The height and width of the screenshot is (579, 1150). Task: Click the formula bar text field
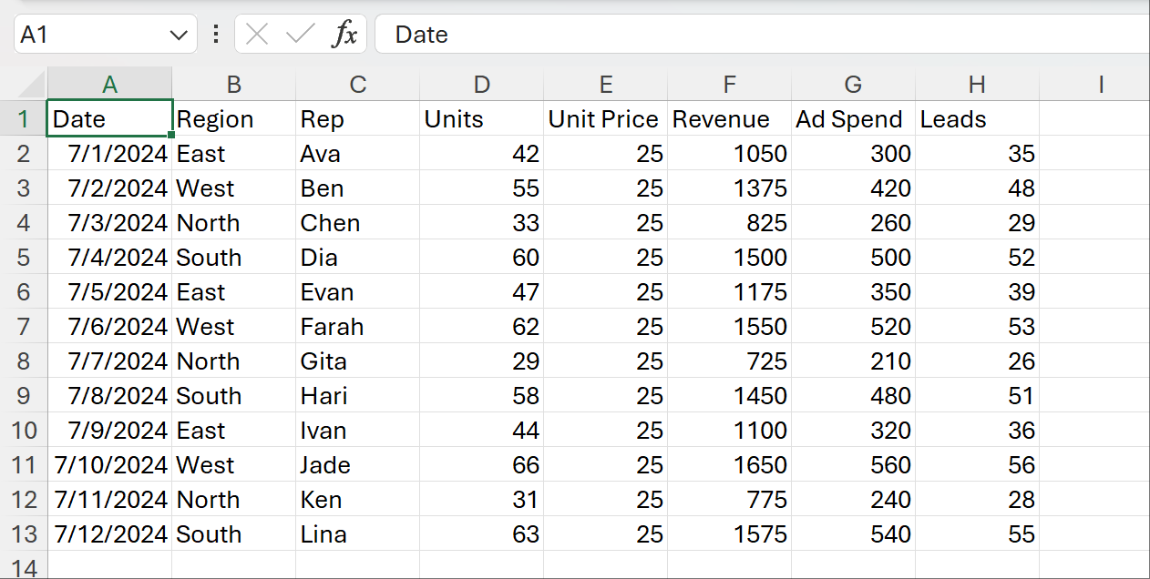point(756,35)
